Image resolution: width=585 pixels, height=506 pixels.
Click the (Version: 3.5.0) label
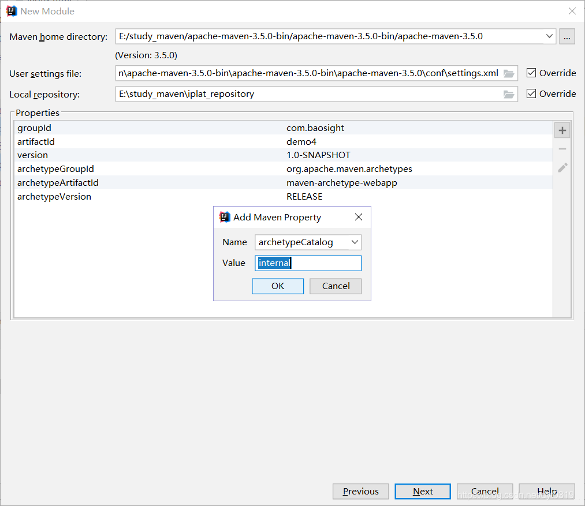tap(146, 55)
